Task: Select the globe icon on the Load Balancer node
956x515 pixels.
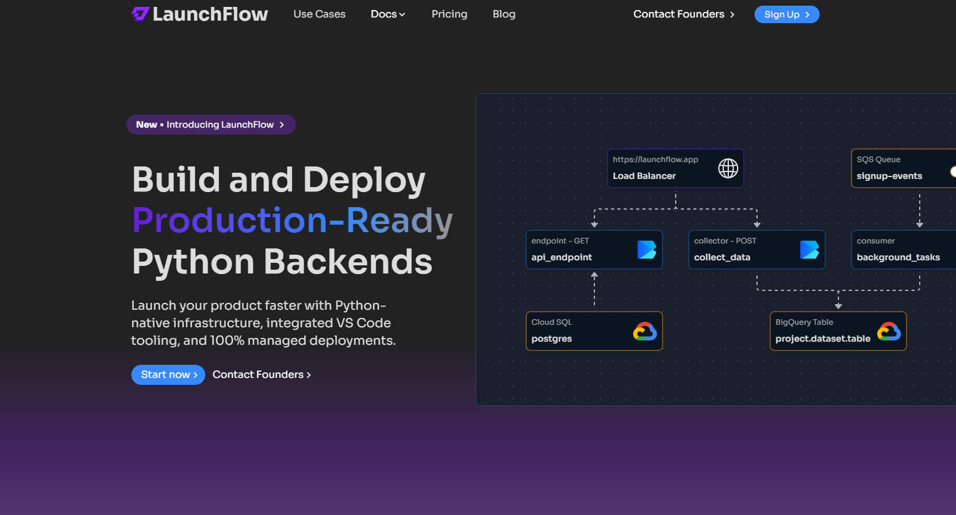Action: 727,168
